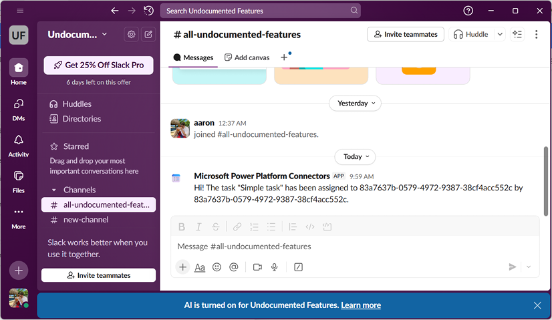Select the all-undocumented-feat... channel
This screenshot has height=320, width=552.
[x=99, y=205]
